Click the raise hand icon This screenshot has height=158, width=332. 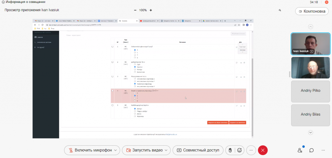tap(230, 150)
